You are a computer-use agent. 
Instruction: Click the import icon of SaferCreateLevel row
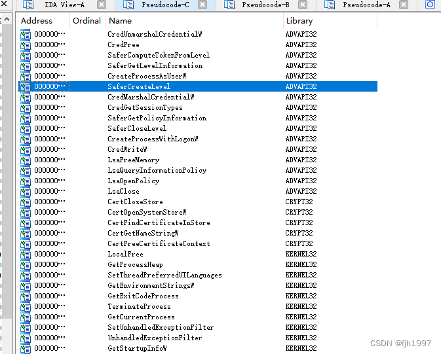click(26, 86)
